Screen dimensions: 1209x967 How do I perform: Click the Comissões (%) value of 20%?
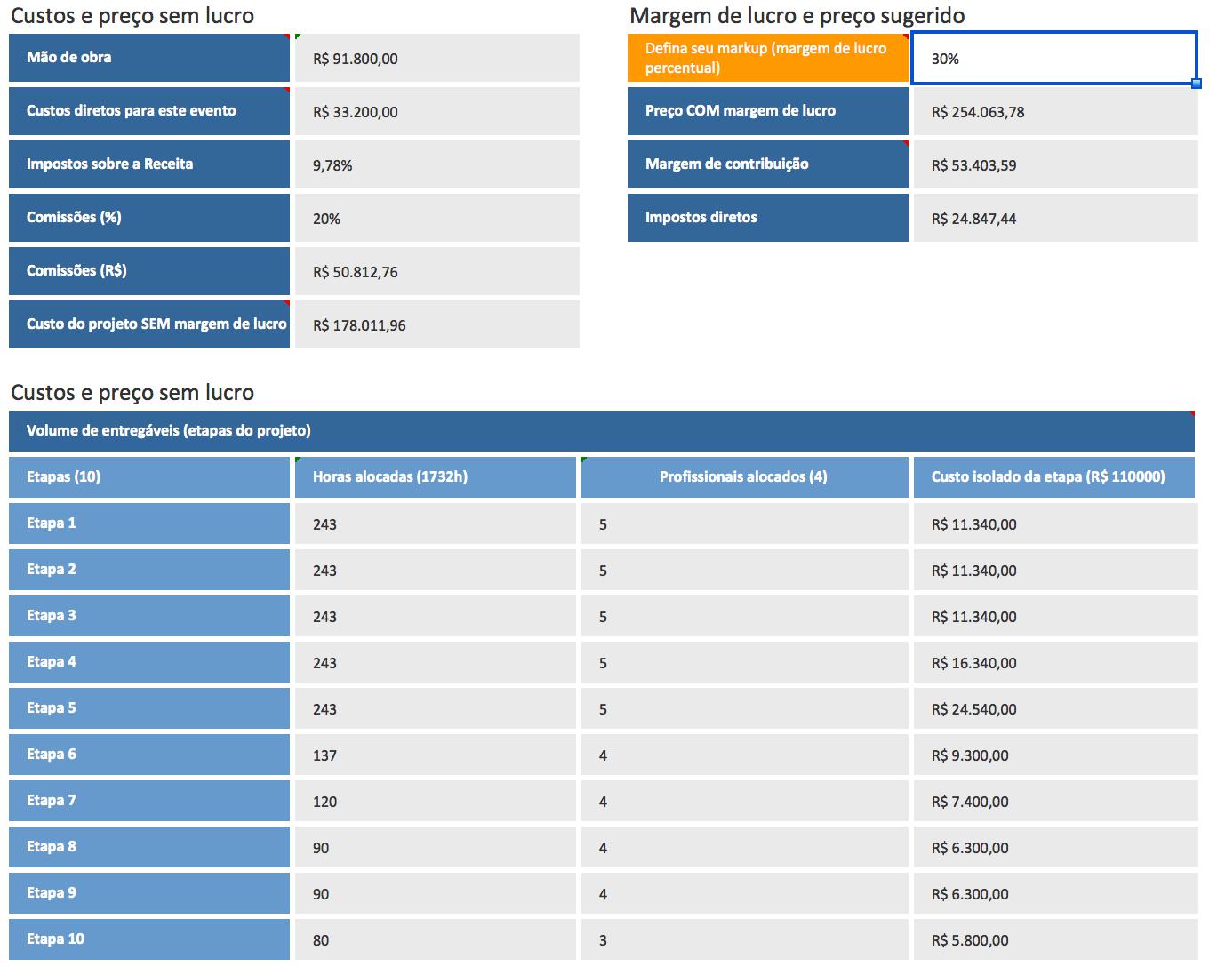point(436,219)
